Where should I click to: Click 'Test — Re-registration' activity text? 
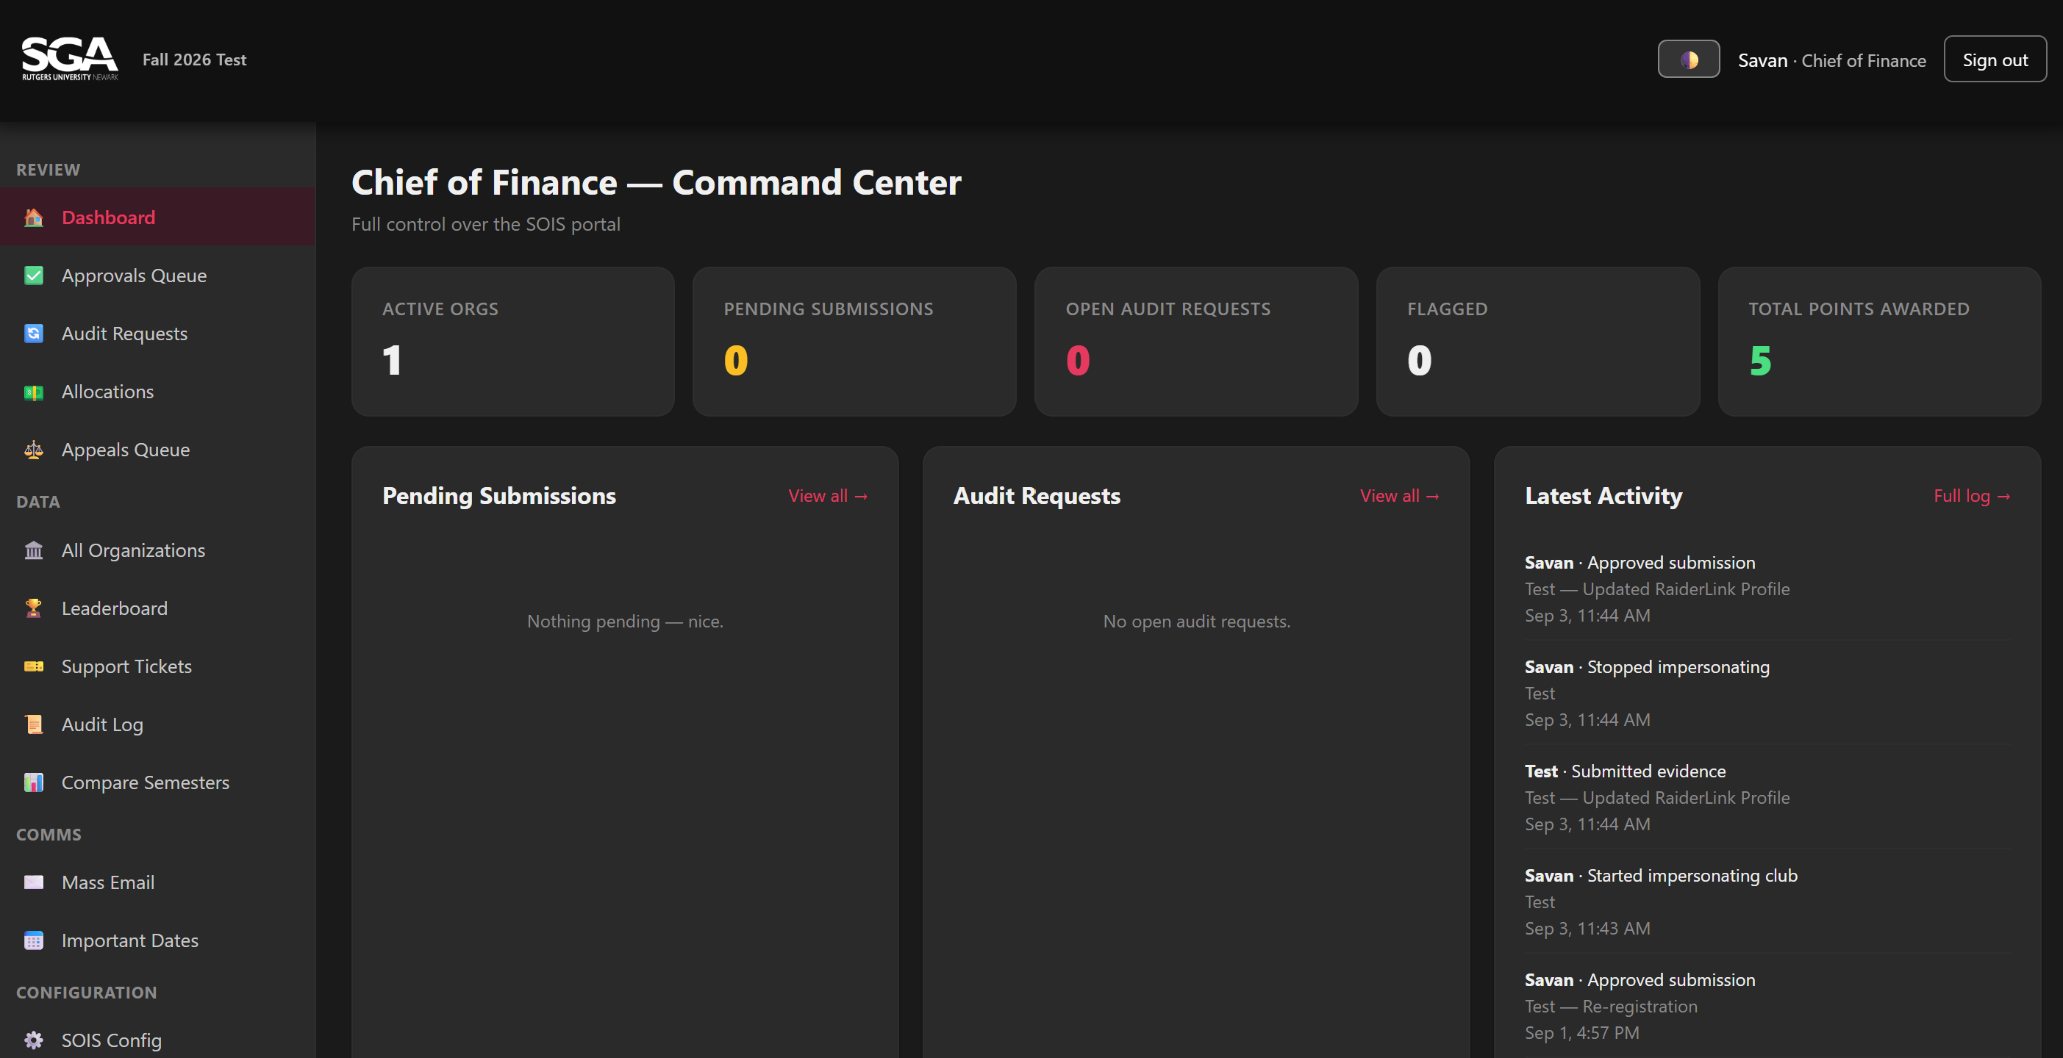(1611, 1007)
